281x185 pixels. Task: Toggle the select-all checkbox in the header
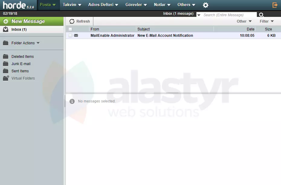[x=70, y=29]
